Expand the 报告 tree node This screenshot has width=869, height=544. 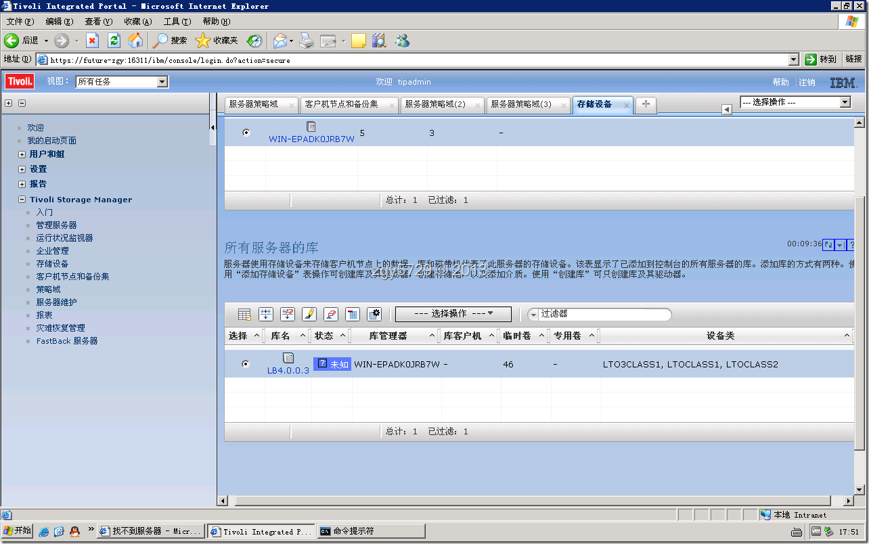(22, 184)
